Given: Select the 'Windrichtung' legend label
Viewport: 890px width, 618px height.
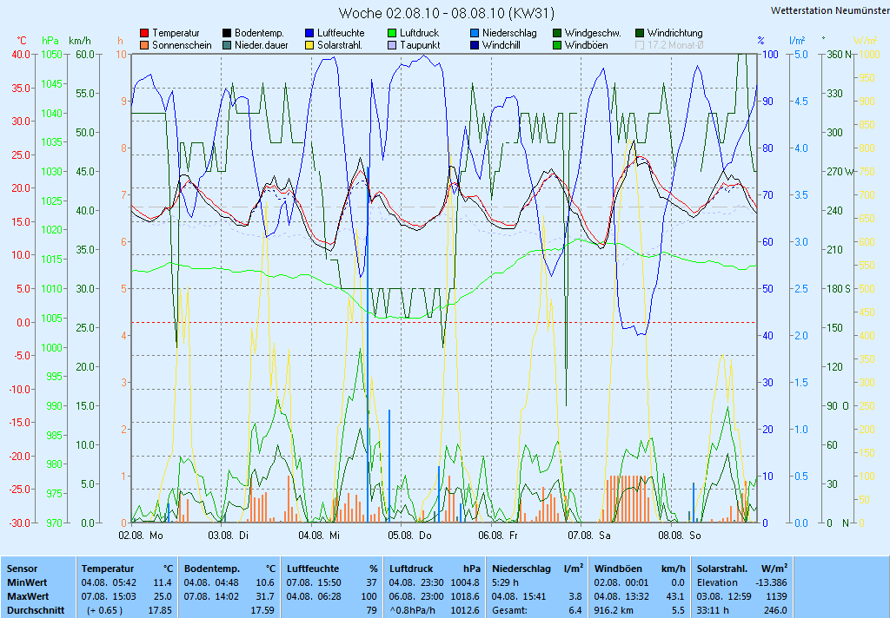Looking at the screenshot, I should (x=674, y=34).
